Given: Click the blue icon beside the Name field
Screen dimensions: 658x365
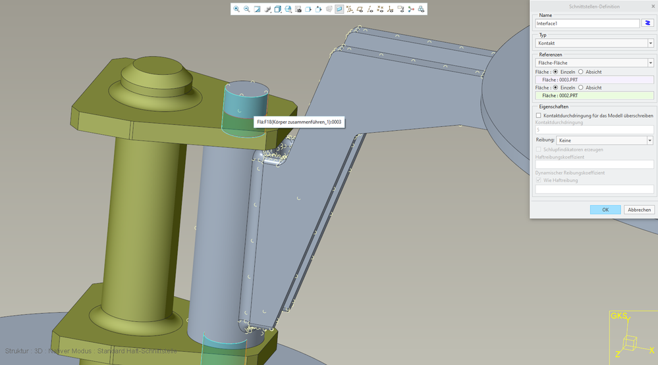Looking at the screenshot, I should (x=647, y=23).
